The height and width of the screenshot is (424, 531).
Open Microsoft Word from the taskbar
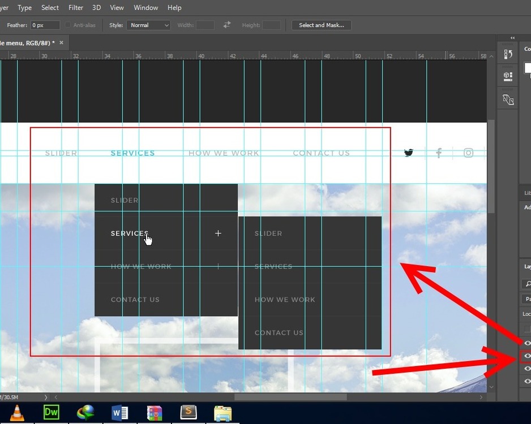click(x=120, y=413)
